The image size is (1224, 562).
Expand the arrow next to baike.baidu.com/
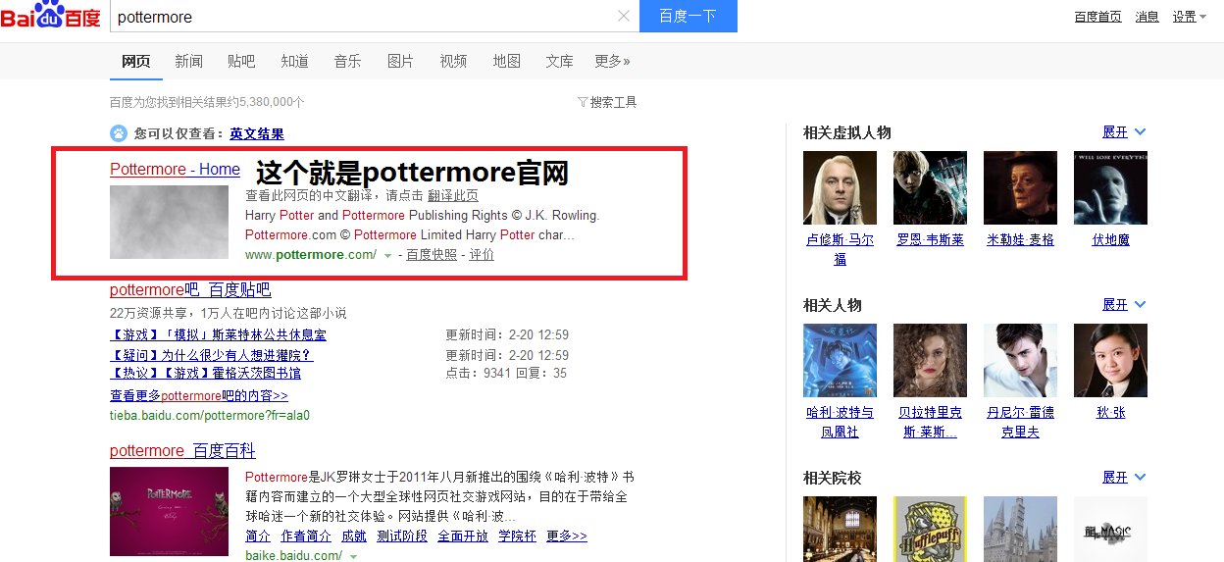pos(353,556)
